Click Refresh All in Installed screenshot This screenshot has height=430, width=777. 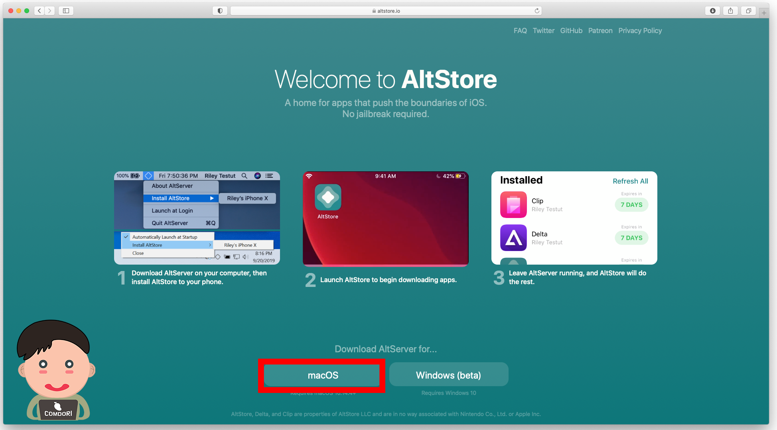tap(630, 181)
